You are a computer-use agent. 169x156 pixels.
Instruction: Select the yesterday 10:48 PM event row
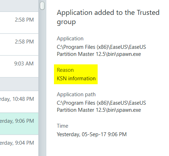click(19, 102)
